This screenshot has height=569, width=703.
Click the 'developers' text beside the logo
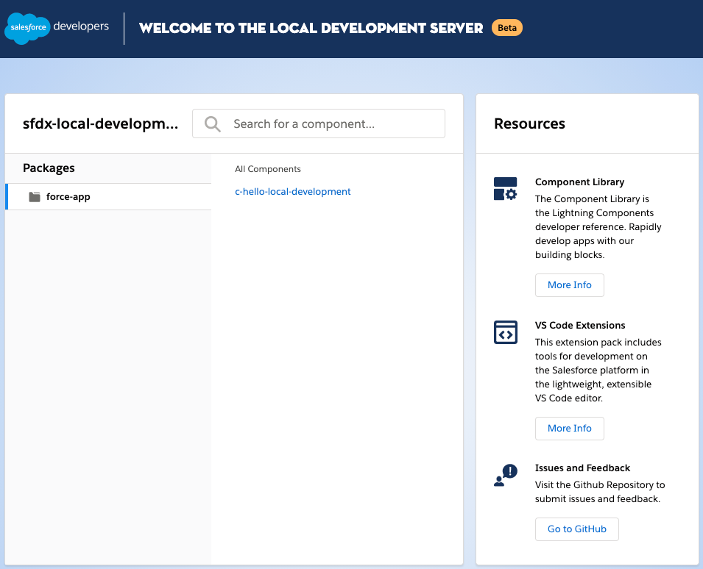click(x=81, y=26)
